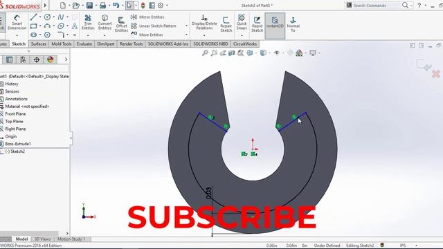Select the Ellipse sketch tool
Image resolution: width=443 pixels, height=249 pixels.
[61, 26]
